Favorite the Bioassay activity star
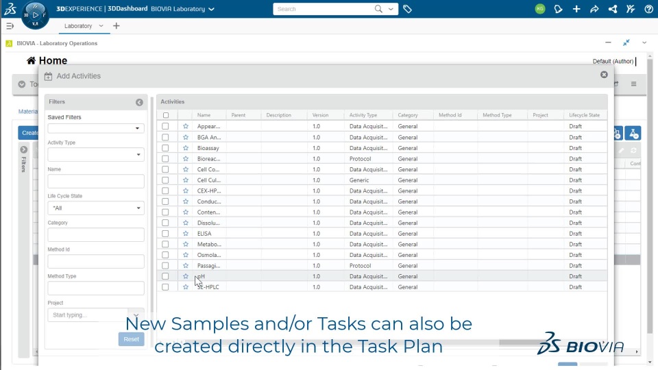The height and width of the screenshot is (370, 658). click(186, 148)
